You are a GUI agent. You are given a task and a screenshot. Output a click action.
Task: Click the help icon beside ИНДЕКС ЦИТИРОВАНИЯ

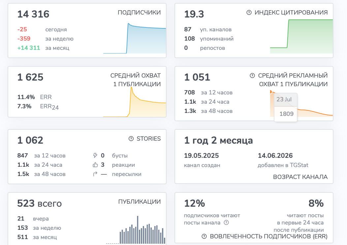point(249,13)
